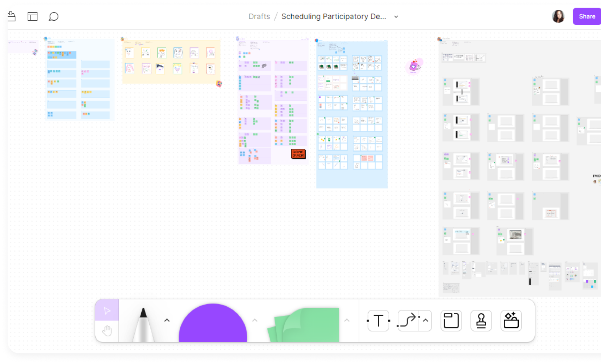The width and height of the screenshot is (601, 364).
Task: Select the Hand pan tool
Action: (107, 331)
